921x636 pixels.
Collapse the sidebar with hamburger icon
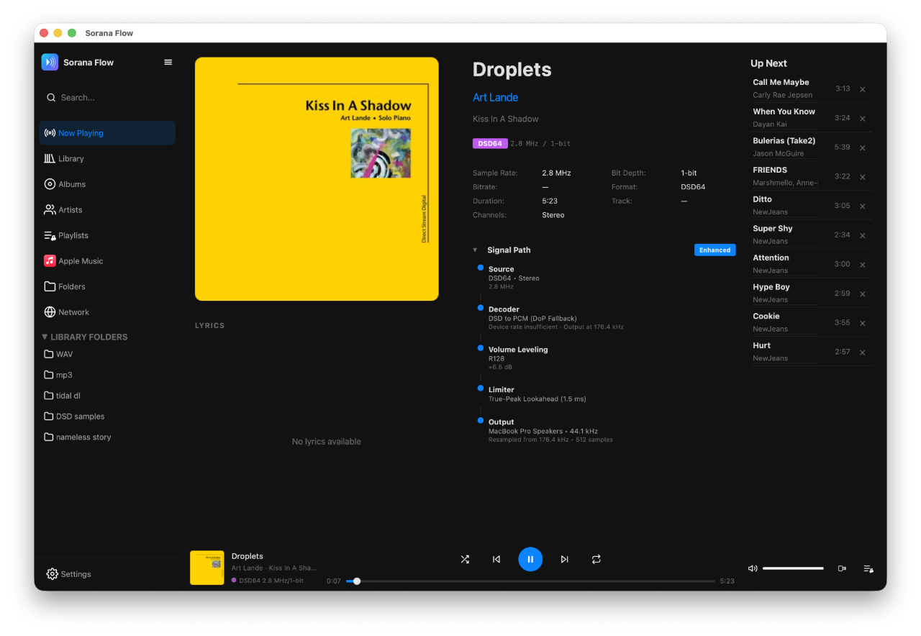point(168,63)
